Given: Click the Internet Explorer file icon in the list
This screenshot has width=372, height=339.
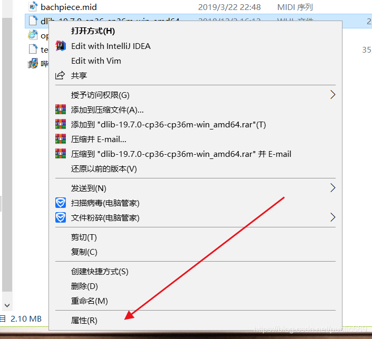Looking at the screenshot, I should pos(33,35).
